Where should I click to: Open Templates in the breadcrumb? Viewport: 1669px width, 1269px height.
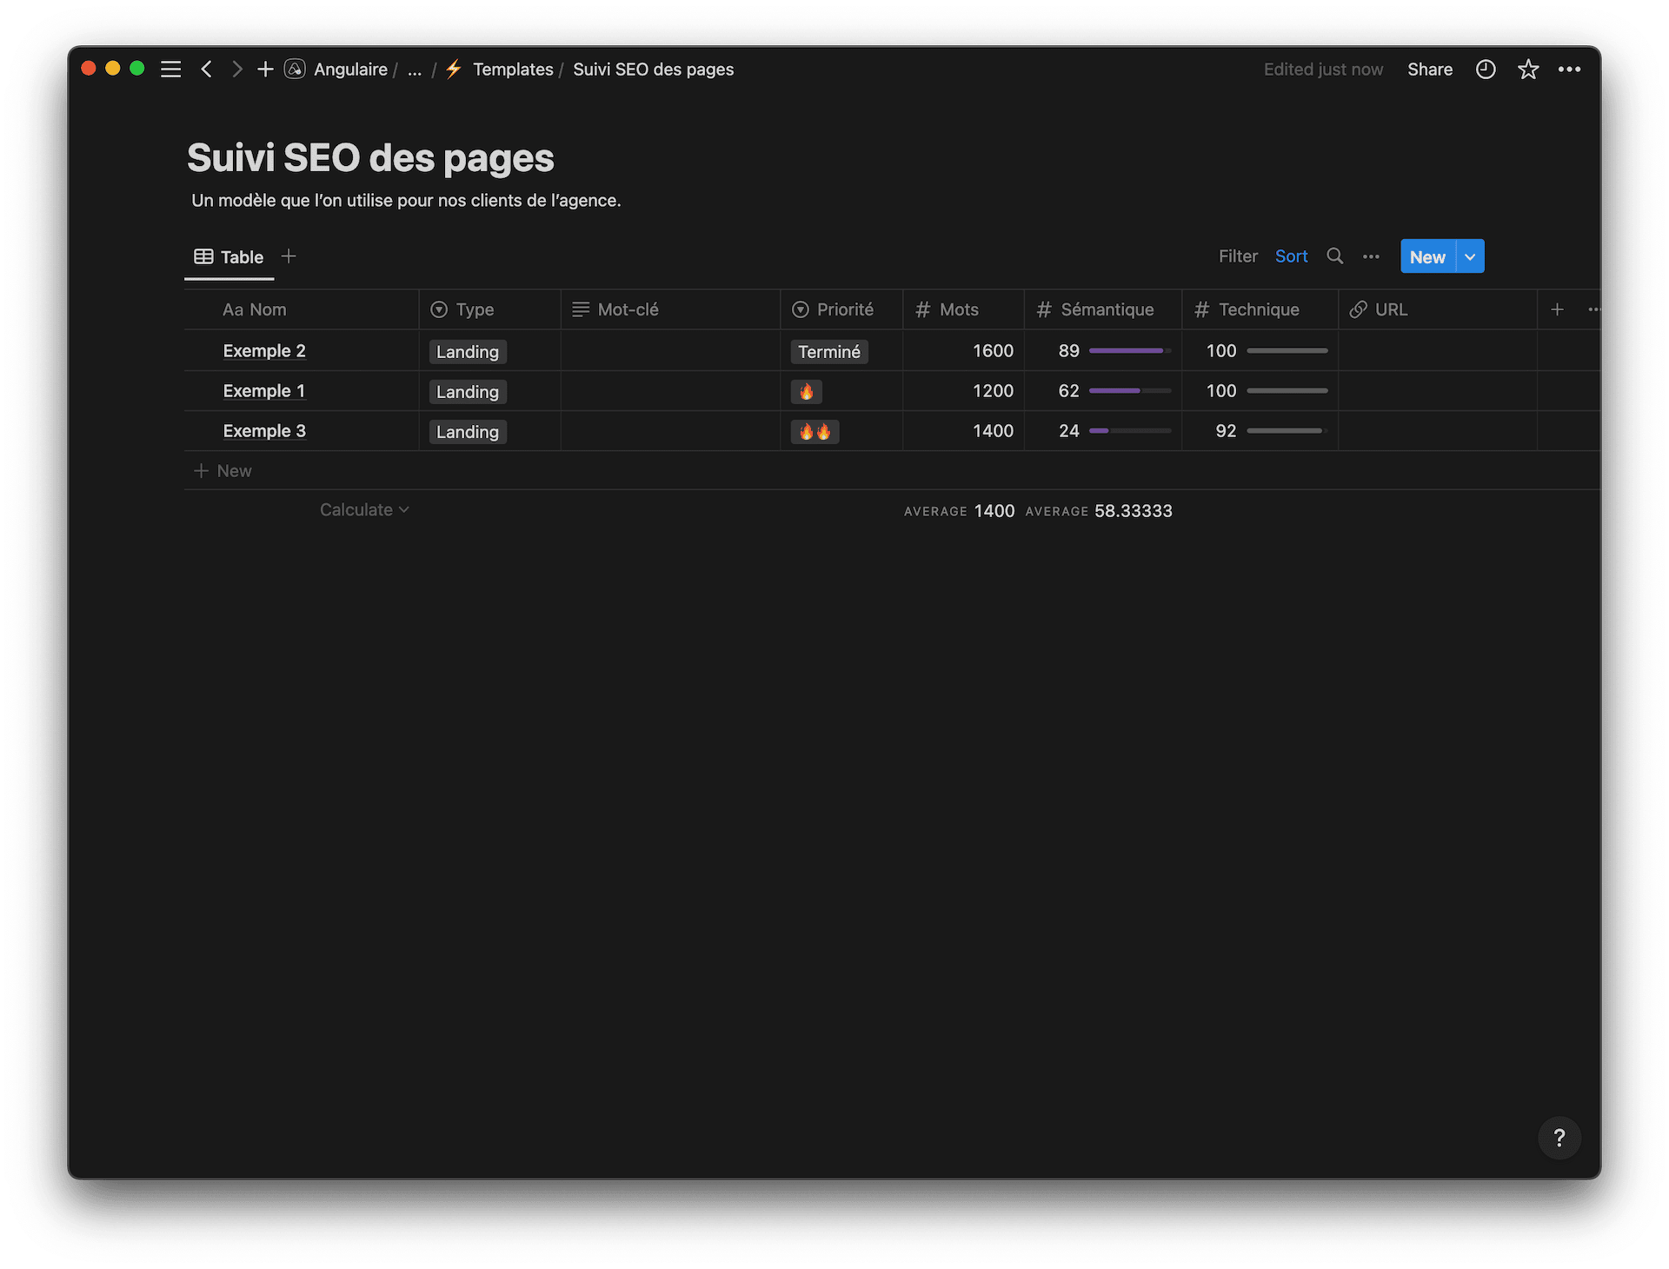pos(512,70)
